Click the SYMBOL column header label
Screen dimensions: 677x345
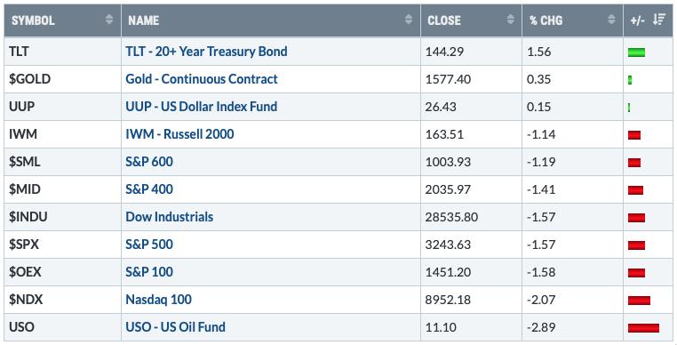pos(33,20)
